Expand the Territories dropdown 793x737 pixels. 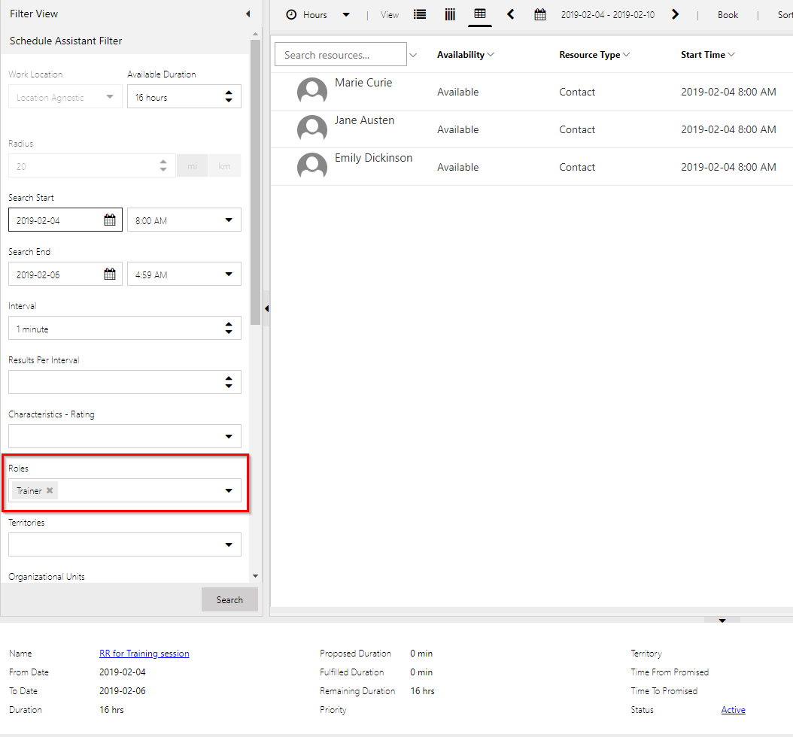pyautogui.click(x=229, y=545)
